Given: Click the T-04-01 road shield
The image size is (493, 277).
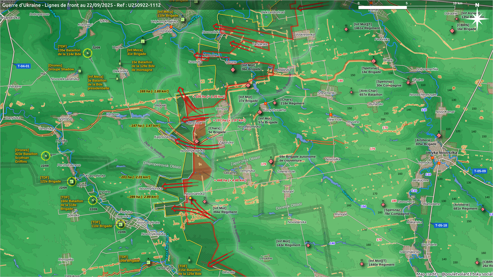Looking at the screenshot, I should [23, 66].
